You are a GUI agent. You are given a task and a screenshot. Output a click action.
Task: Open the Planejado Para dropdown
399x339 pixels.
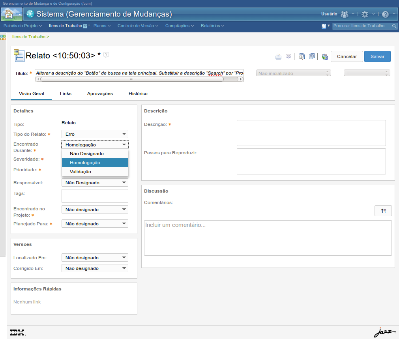[95, 224]
